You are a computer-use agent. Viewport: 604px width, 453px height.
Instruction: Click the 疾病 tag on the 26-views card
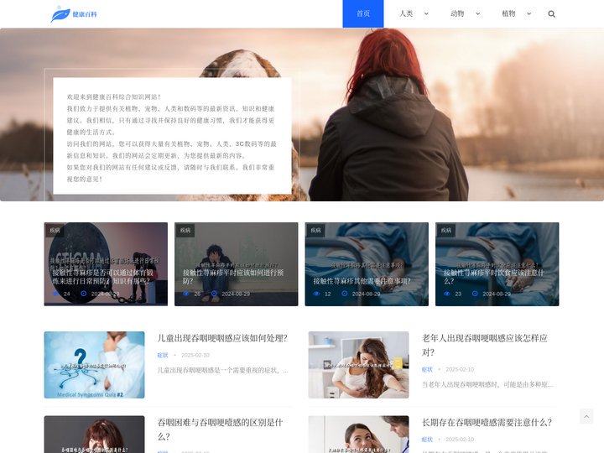[185, 231]
